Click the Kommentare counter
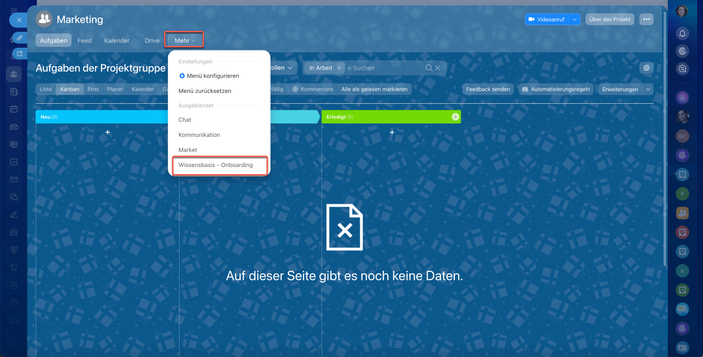 [x=313, y=89]
